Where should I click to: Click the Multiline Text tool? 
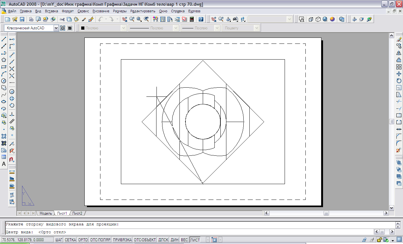(x=4, y=164)
